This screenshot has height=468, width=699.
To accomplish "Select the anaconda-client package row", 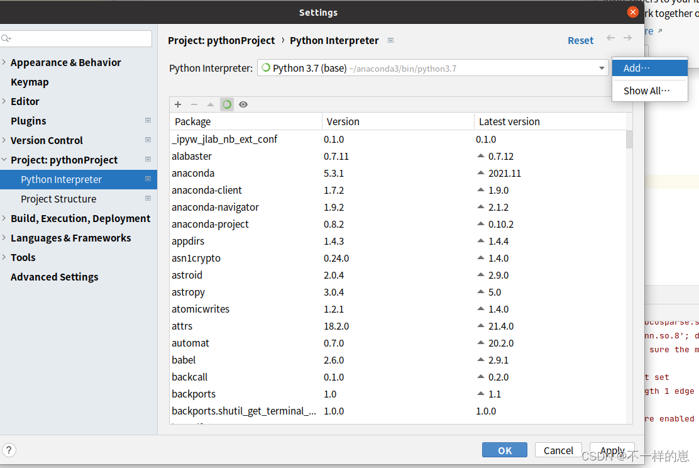I will coord(398,190).
